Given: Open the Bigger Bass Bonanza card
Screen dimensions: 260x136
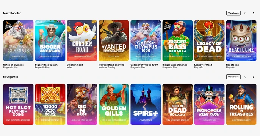Looking at the screenshot, I should click(177, 41).
